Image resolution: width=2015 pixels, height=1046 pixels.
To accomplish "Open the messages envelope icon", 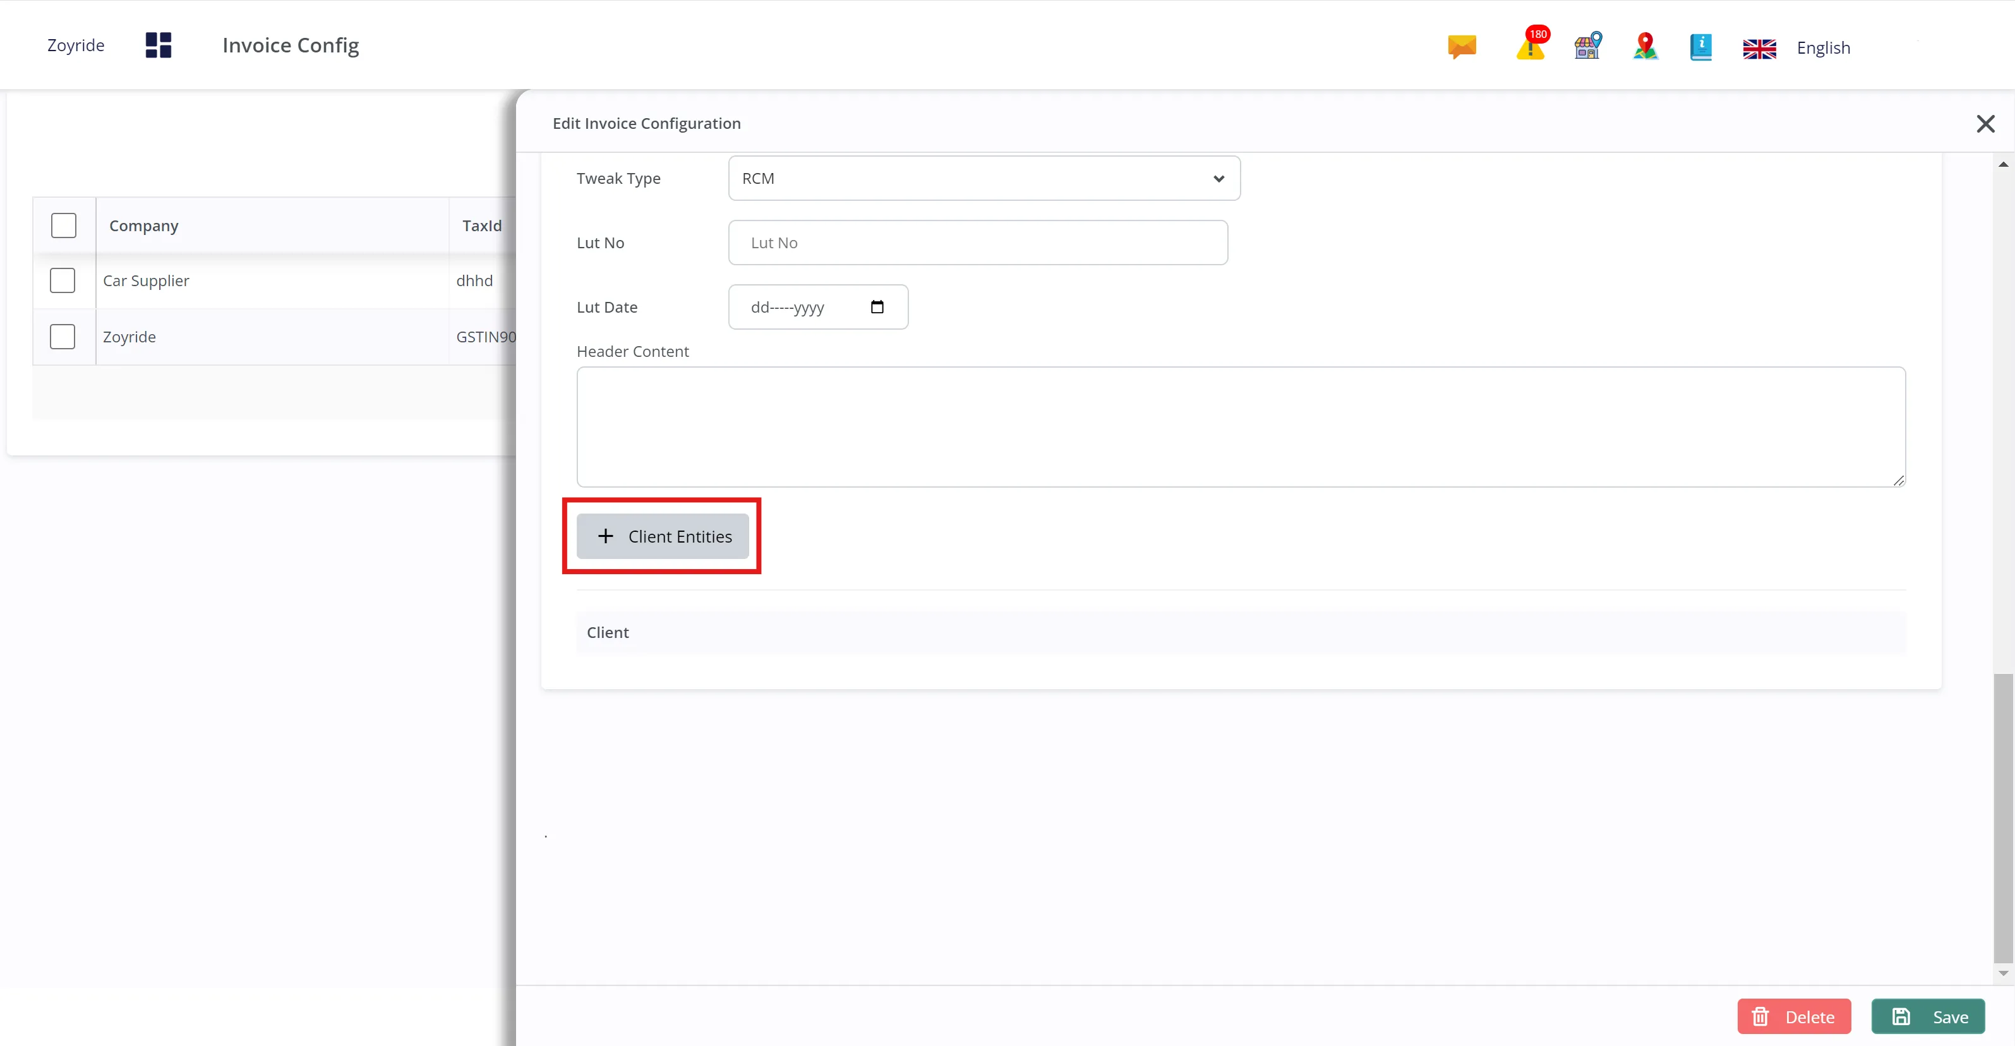I will click(1461, 47).
